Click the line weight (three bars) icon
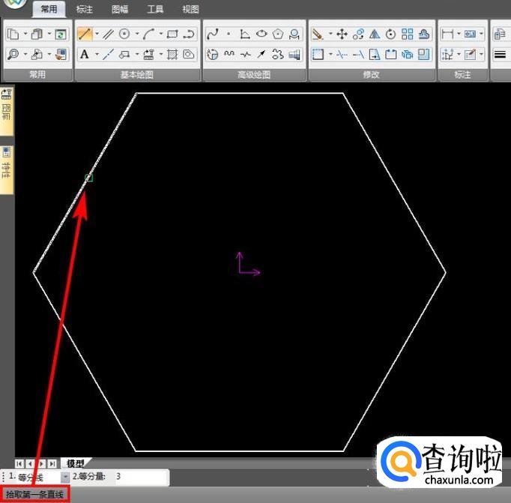This screenshot has height=503, width=511. click(500, 55)
